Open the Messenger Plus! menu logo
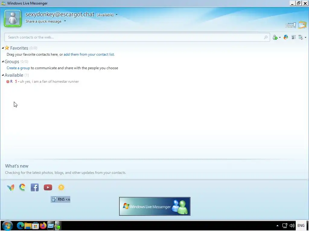 291,25
